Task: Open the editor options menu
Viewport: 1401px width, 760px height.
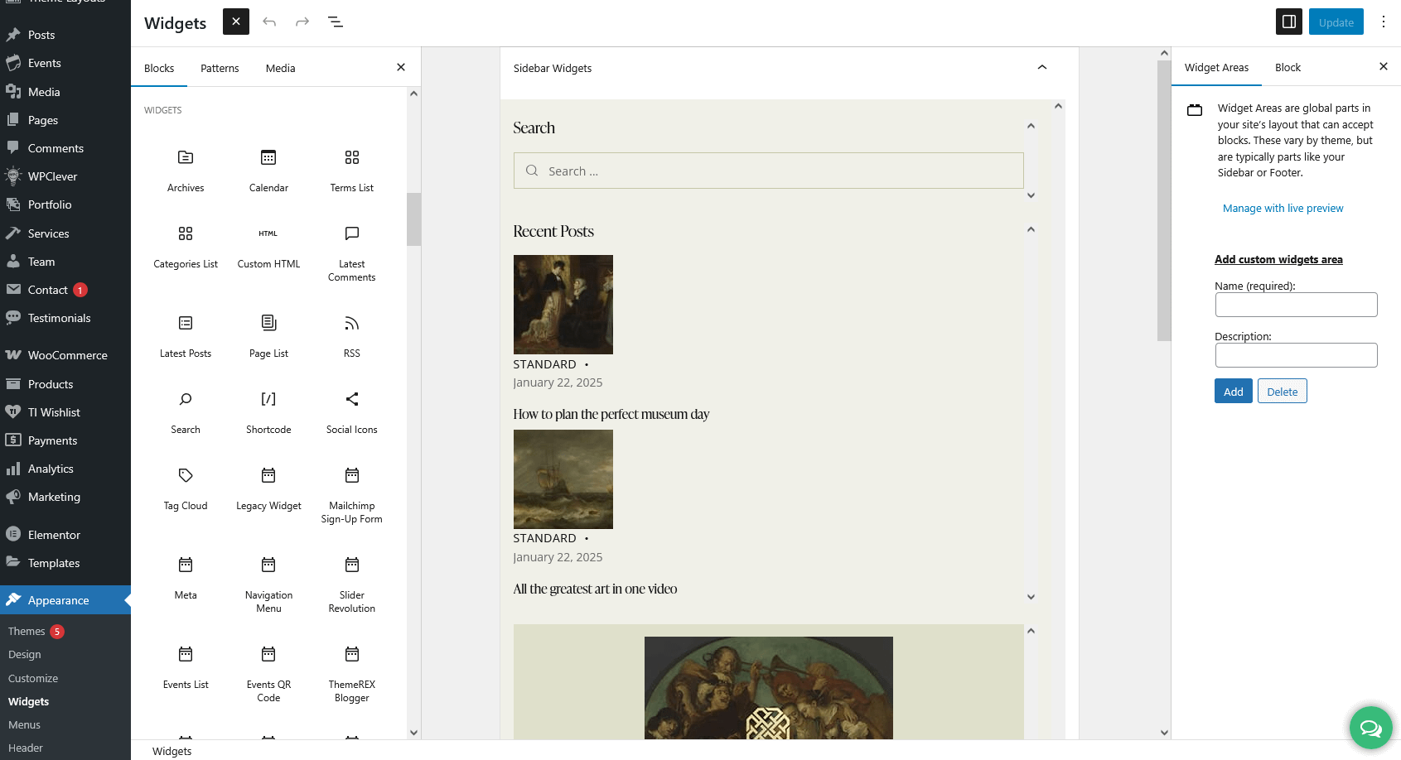Action: click(1384, 22)
